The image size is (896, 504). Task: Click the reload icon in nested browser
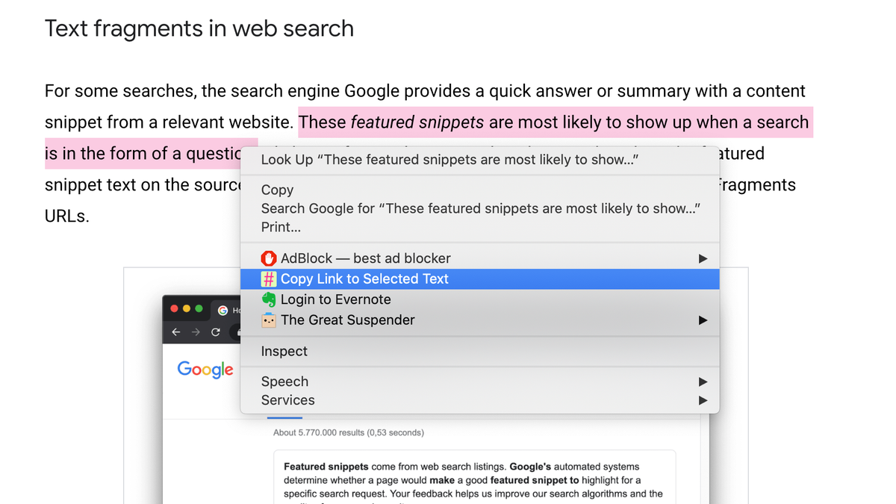[x=216, y=332]
